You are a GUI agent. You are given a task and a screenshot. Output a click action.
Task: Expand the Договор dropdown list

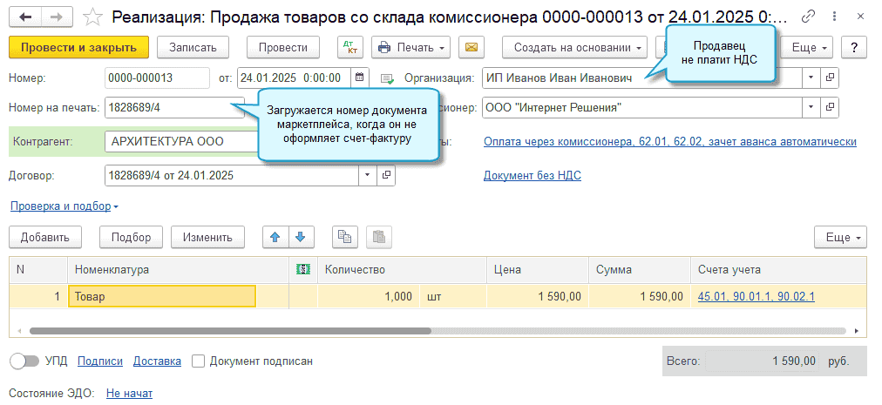pyautogui.click(x=368, y=175)
